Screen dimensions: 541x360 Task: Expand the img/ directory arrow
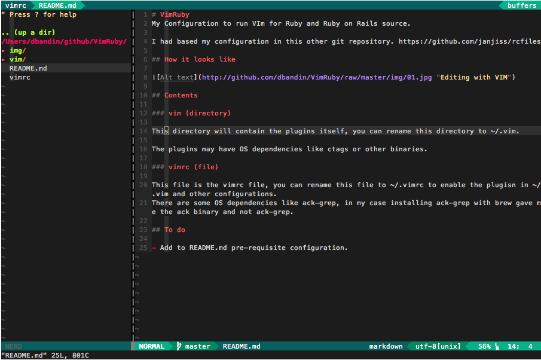coord(4,50)
